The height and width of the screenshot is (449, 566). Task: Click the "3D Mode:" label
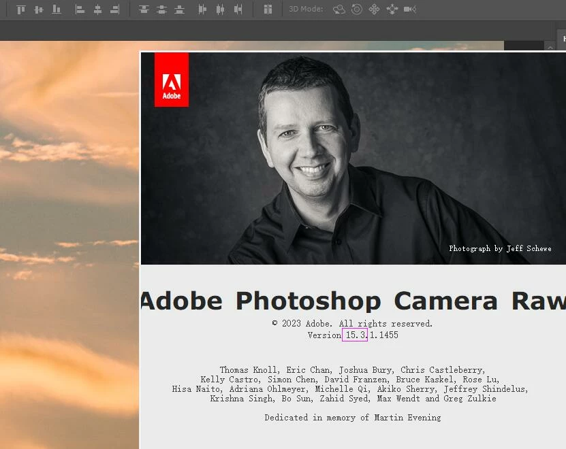(306, 9)
